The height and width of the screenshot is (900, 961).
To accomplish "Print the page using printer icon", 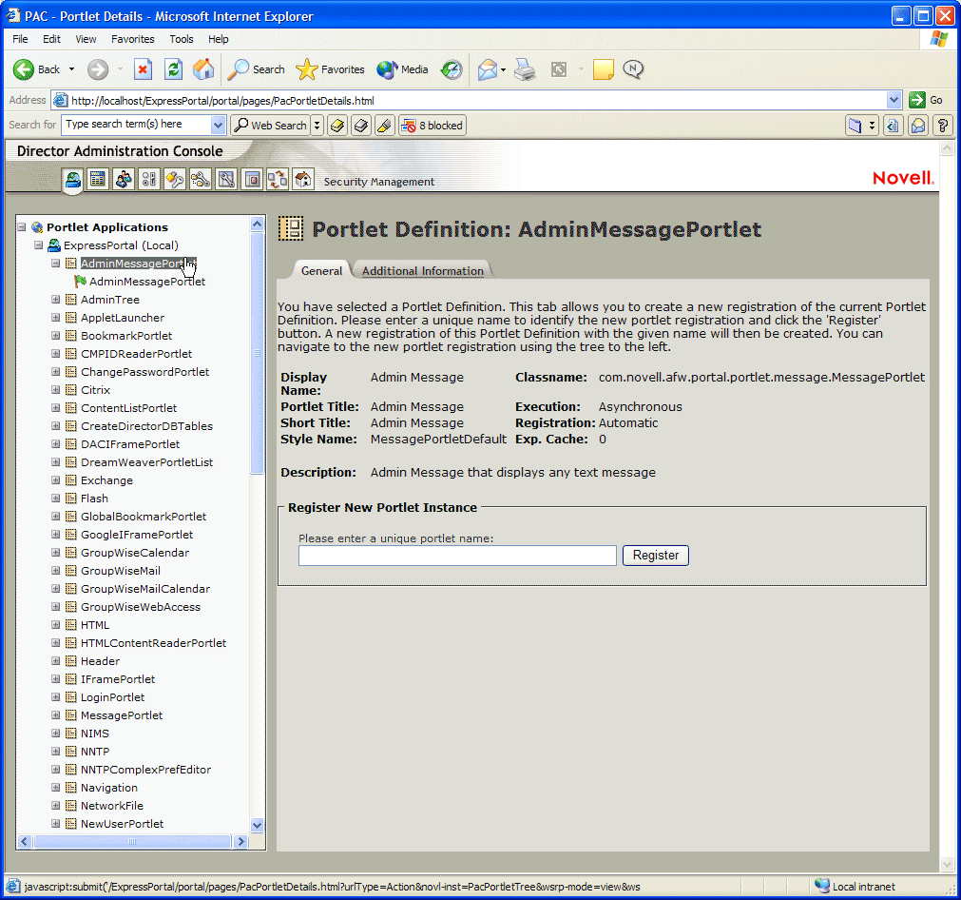I will pos(525,69).
